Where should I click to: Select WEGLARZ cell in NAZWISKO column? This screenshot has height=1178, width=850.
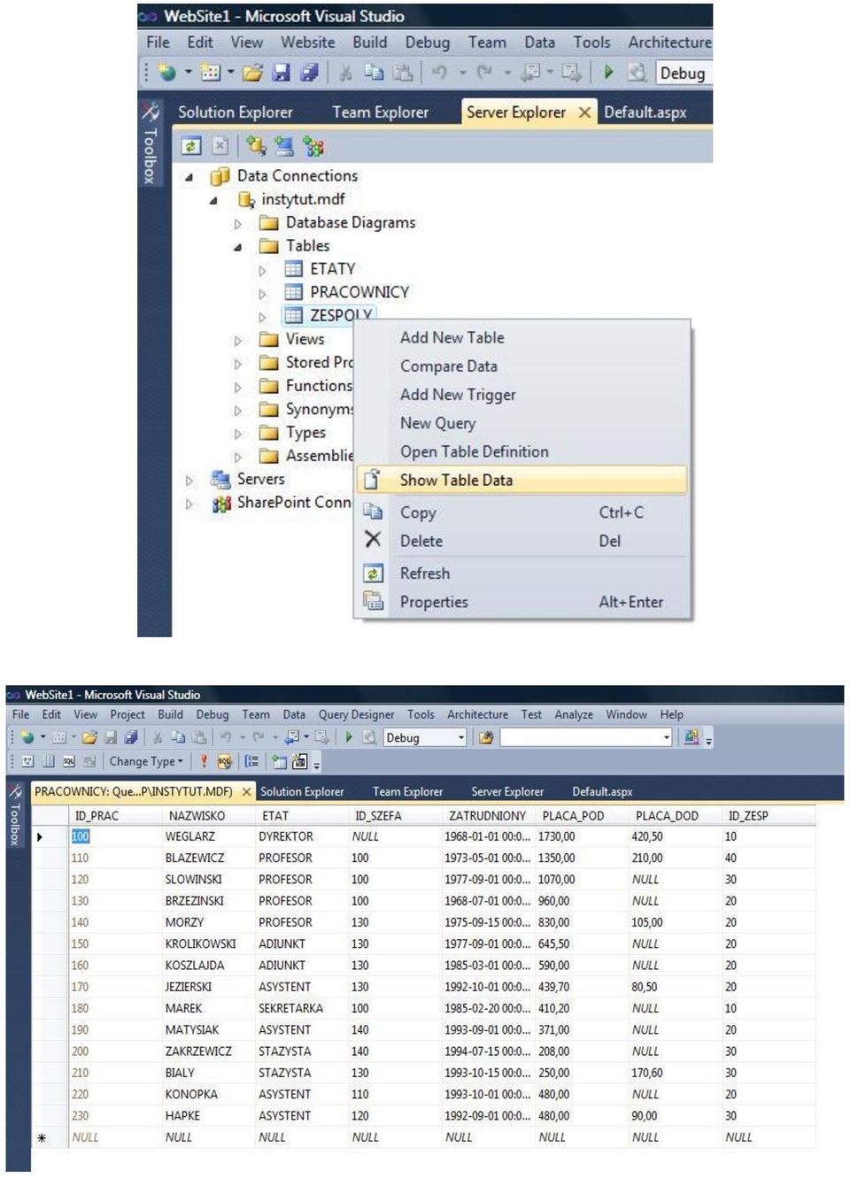click(209, 836)
